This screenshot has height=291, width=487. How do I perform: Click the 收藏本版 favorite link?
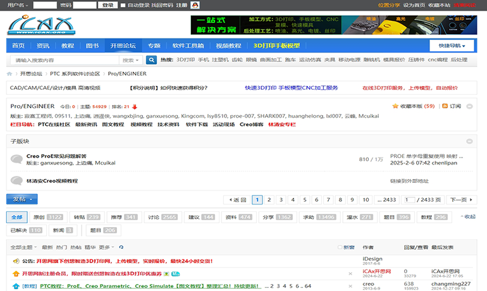pyautogui.click(x=417, y=106)
